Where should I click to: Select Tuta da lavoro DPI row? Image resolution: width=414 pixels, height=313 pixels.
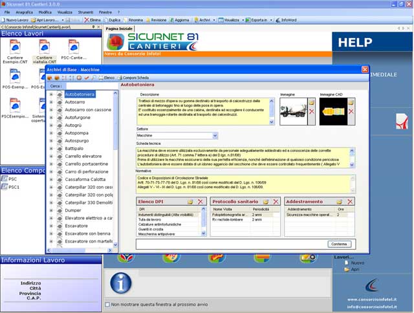coord(169,220)
